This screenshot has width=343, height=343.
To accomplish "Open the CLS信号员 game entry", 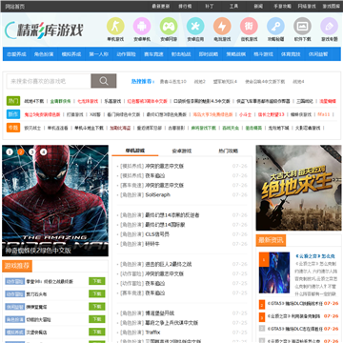I will pyautogui.click(x=157, y=234).
